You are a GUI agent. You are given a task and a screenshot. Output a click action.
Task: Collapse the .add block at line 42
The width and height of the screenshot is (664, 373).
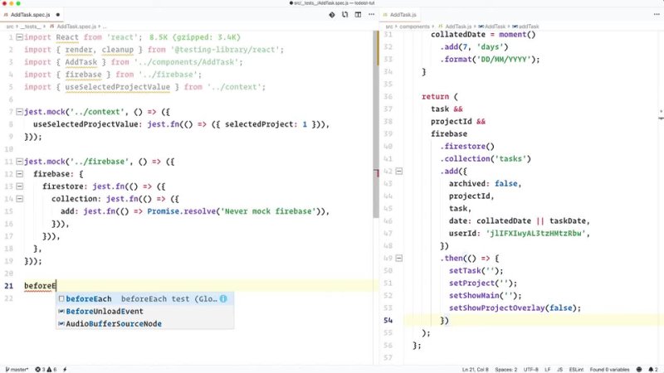(x=399, y=172)
